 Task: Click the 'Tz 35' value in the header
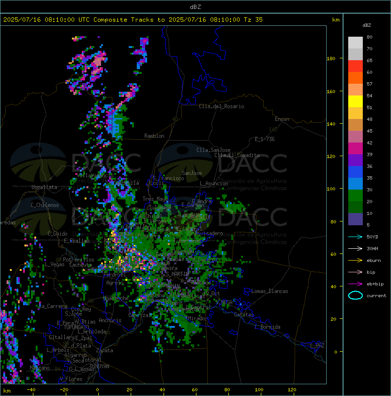click(253, 20)
